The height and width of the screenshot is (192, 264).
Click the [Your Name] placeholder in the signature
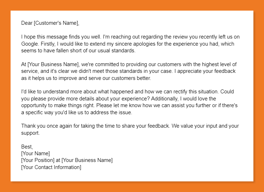(x=36, y=153)
